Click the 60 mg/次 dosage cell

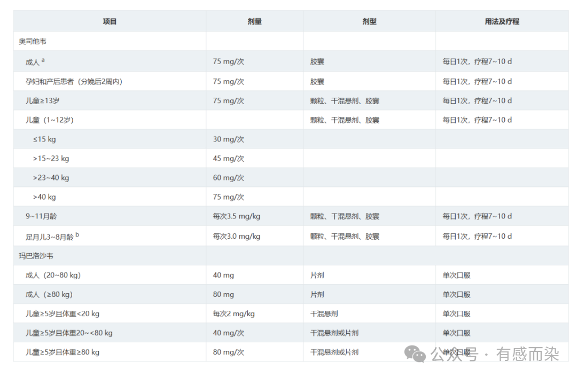point(228,177)
